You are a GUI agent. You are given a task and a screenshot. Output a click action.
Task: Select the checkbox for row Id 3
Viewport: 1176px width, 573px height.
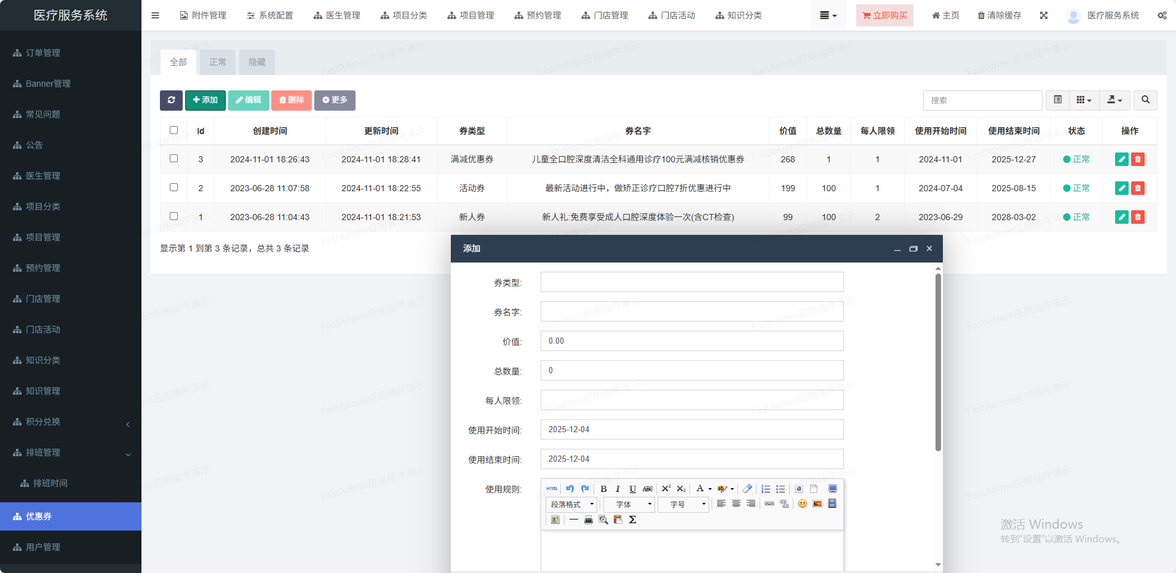pyautogui.click(x=173, y=159)
